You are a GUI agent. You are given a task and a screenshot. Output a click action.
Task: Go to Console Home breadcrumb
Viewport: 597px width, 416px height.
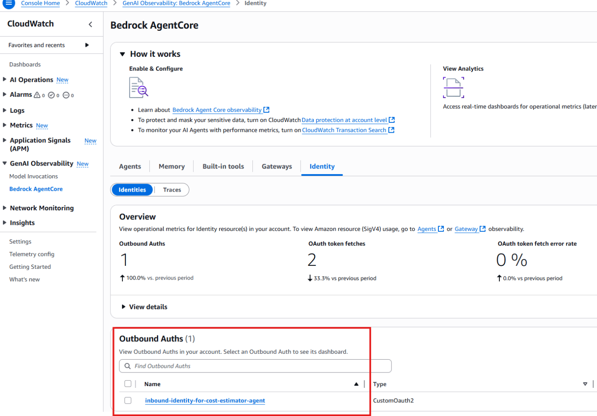tap(41, 3)
